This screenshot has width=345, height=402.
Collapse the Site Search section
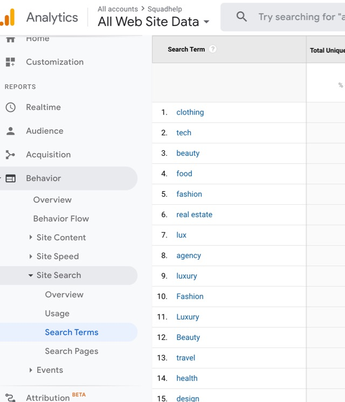click(31, 275)
